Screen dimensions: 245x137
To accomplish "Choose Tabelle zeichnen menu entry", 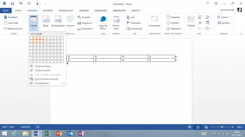I will [x=47, y=70].
